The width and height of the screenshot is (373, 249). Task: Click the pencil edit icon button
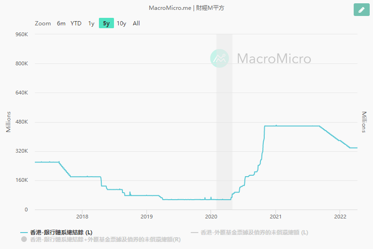point(361,9)
